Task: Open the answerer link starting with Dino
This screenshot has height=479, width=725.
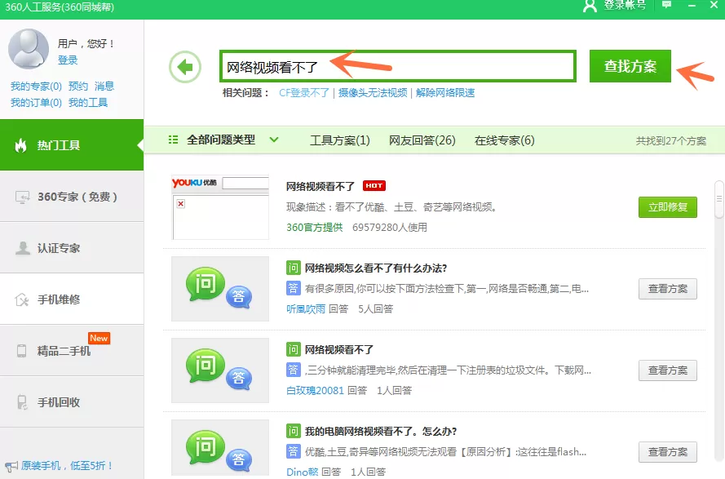Action: pyautogui.click(x=303, y=472)
